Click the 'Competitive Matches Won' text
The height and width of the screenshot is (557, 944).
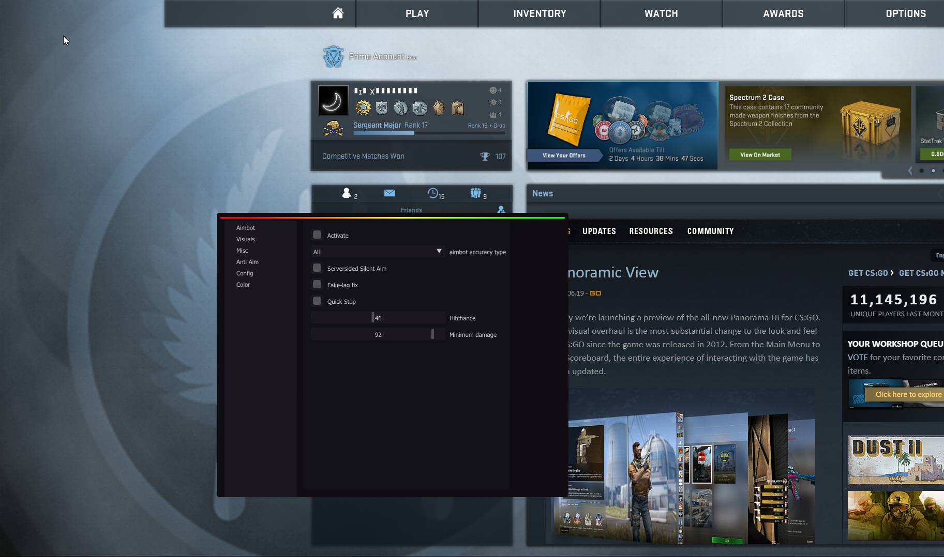click(363, 156)
